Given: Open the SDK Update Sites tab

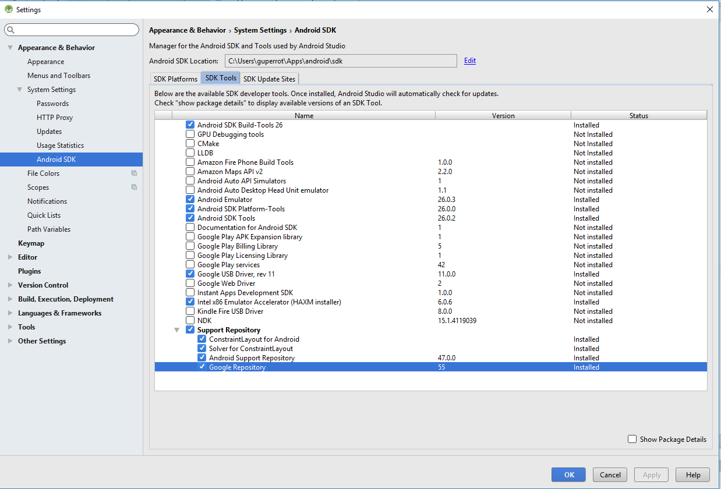Looking at the screenshot, I should click(x=270, y=79).
